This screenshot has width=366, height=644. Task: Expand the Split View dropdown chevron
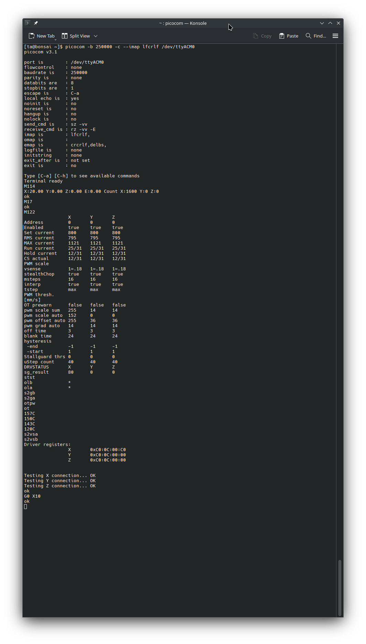coord(96,36)
